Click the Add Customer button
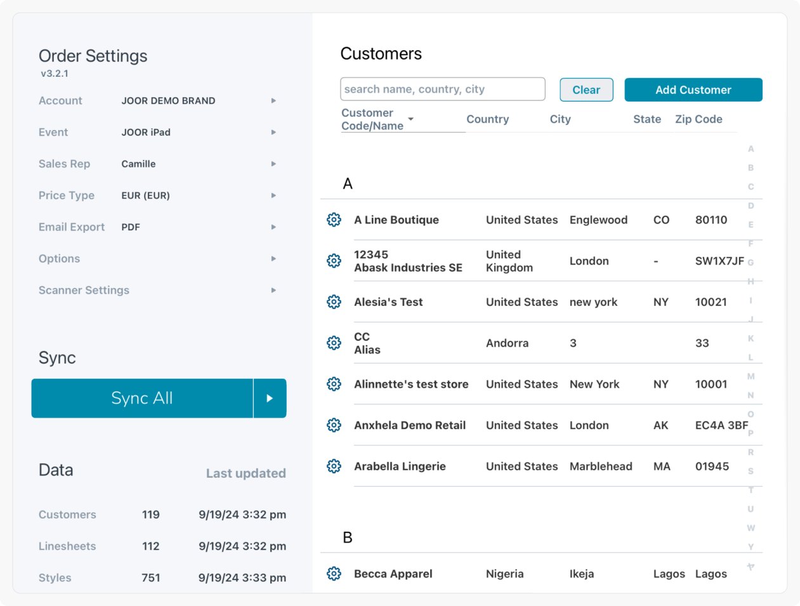The image size is (800, 606). tap(693, 90)
